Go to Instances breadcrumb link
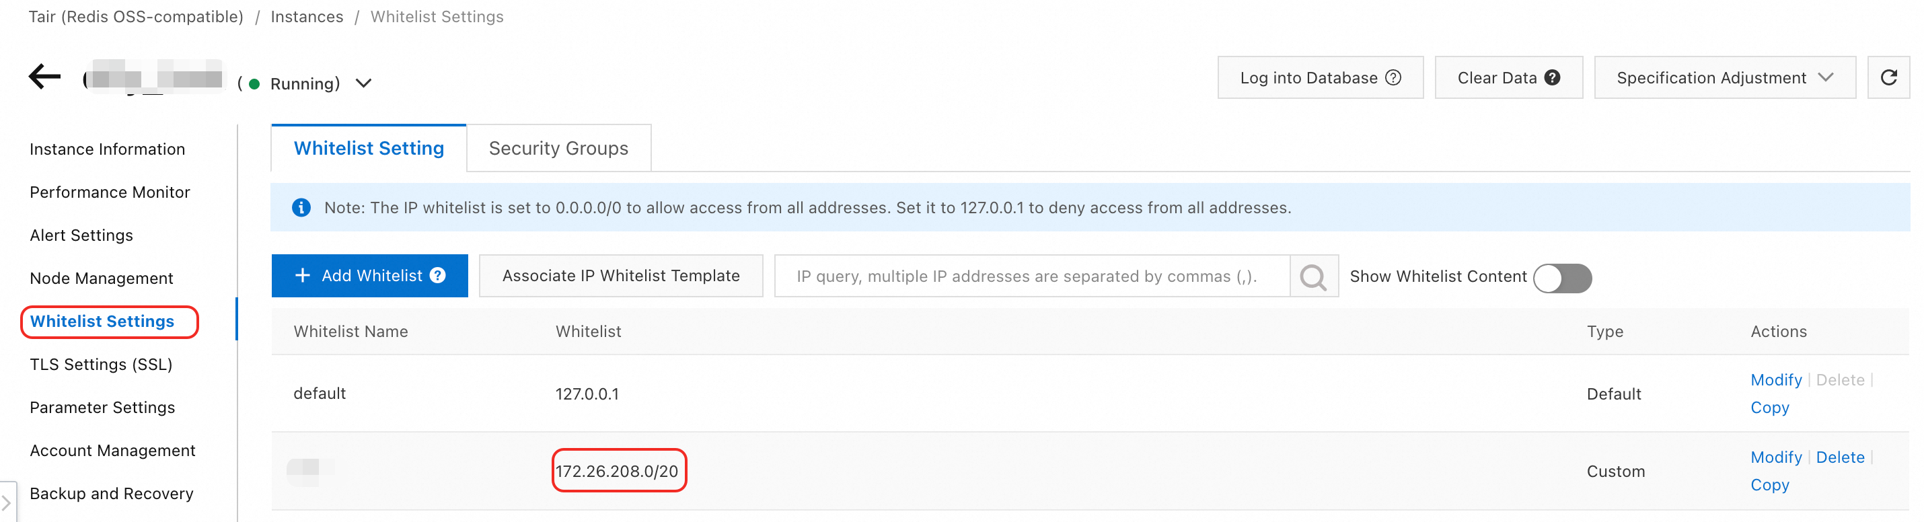The height and width of the screenshot is (522, 1924). [x=306, y=16]
